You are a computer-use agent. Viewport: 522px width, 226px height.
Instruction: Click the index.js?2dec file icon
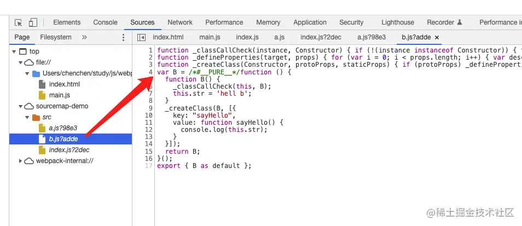point(42,150)
